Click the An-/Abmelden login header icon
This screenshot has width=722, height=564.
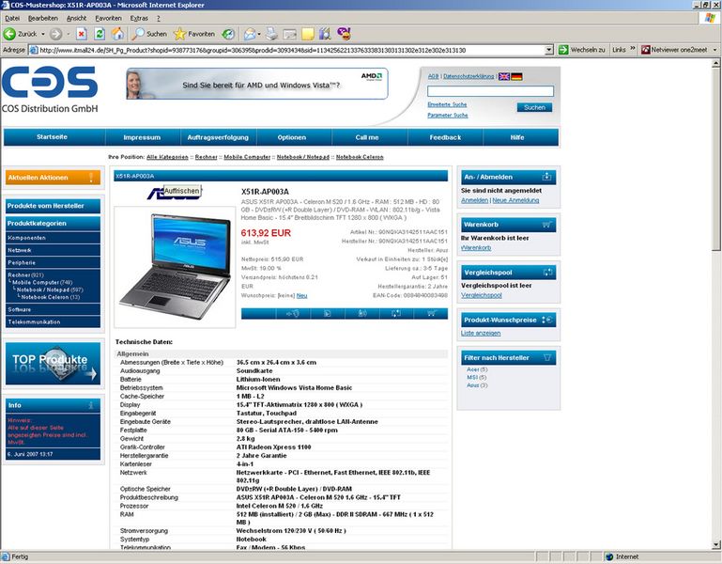tap(546, 177)
